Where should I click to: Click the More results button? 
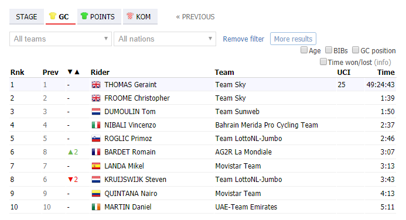pyautogui.click(x=293, y=39)
